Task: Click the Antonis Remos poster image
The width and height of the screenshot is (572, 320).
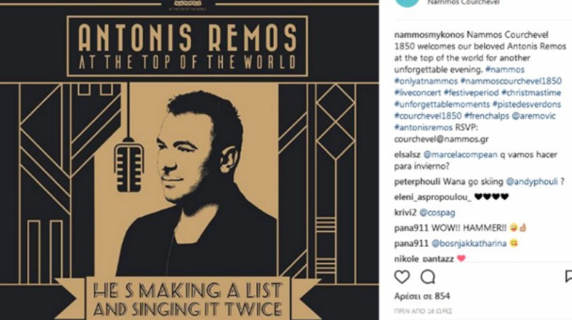Action: 189,160
